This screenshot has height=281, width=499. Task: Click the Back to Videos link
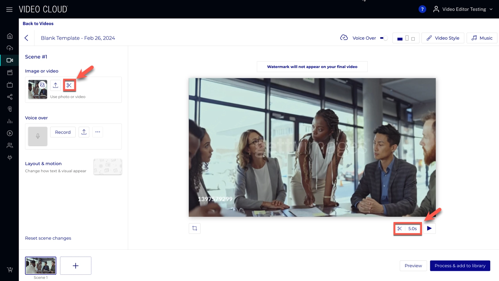pos(38,24)
